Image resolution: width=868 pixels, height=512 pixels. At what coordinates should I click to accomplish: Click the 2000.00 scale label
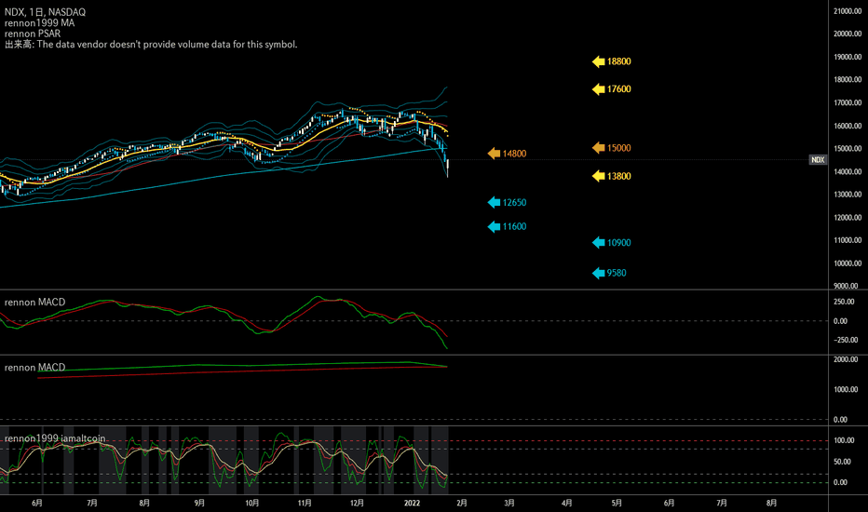[846, 359]
